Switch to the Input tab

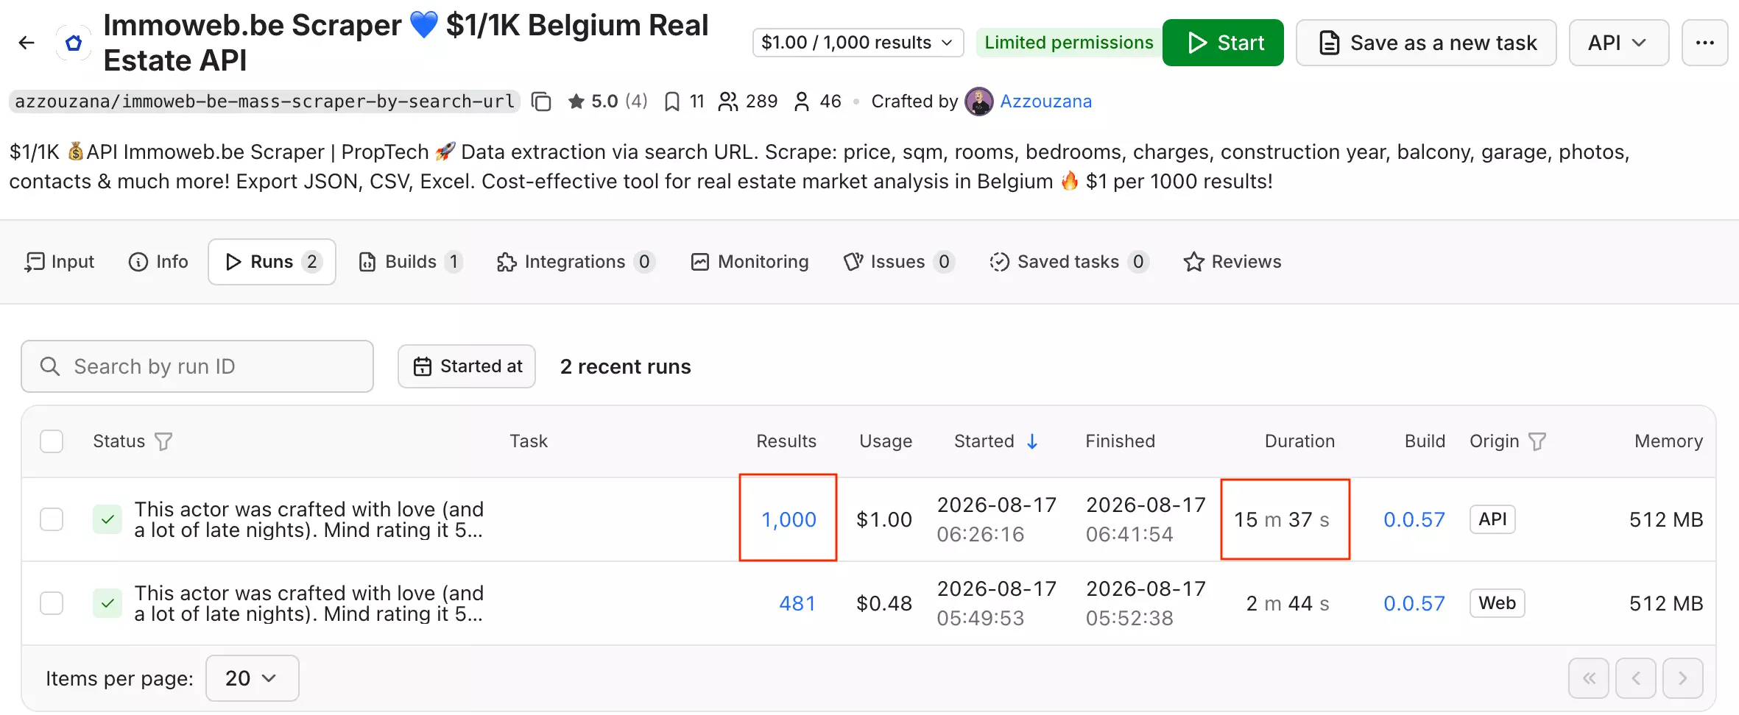[59, 262]
